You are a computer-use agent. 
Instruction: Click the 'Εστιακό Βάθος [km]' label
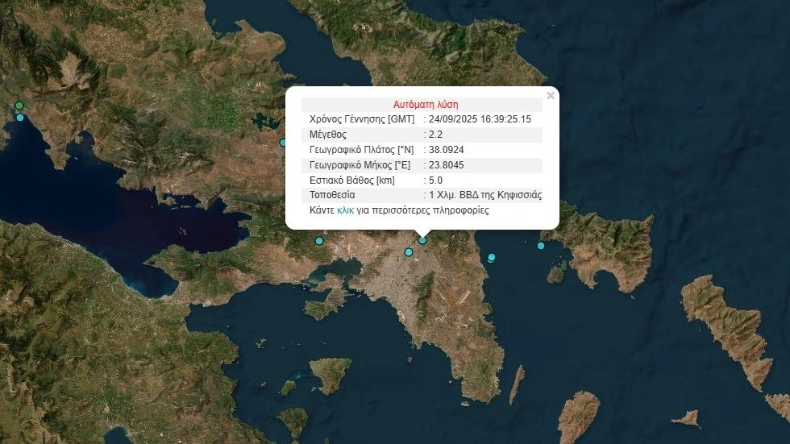pyautogui.click(x=351, y=181)
